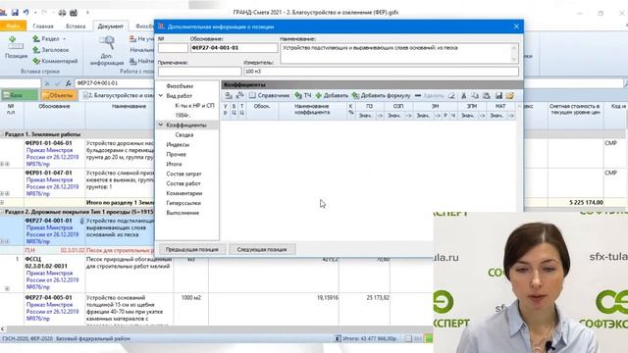Click the Примечание input field
The width and height of the screenshot is (628, 353).
tap(199, 72)
